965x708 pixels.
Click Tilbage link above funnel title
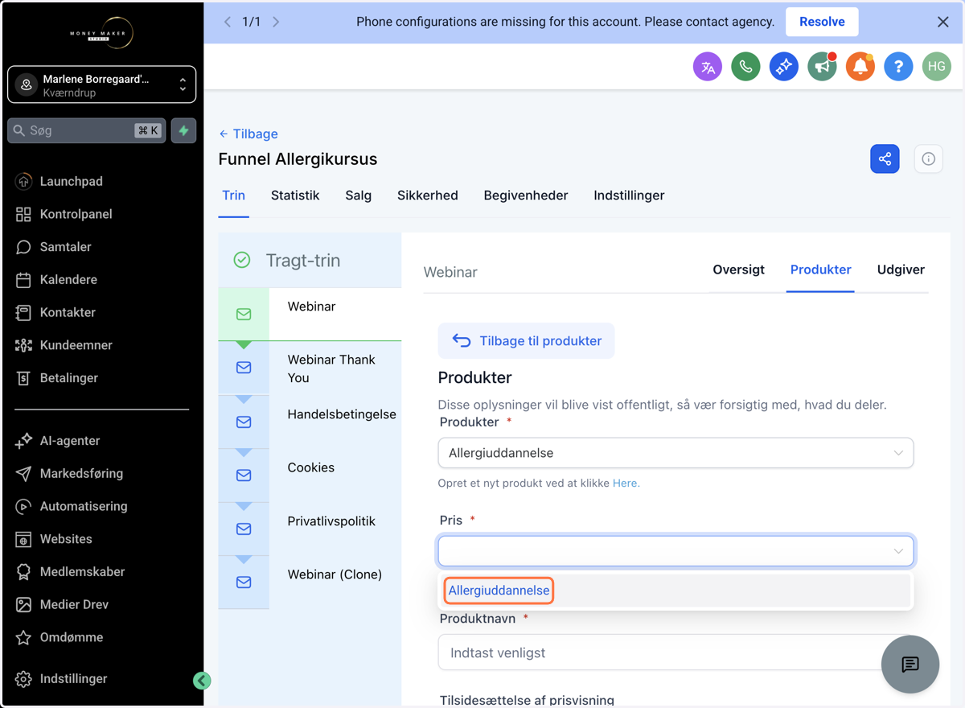click(x=248, y=134)
